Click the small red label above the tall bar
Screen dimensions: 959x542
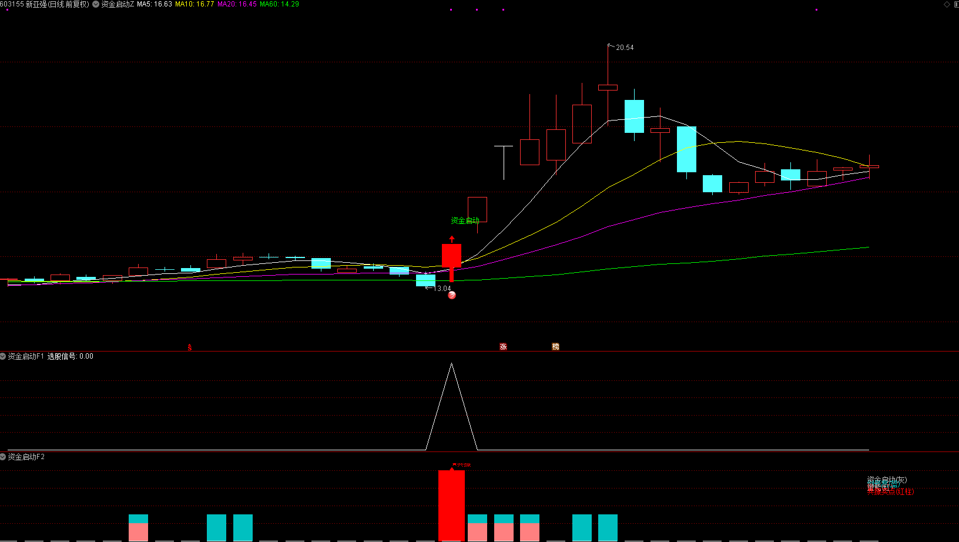pyautogui.click(x=462, y=465)
